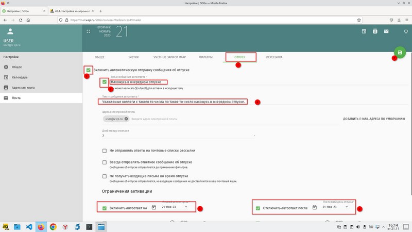
Task: Click the auto-reply message text field
Action: click(175, 102)
